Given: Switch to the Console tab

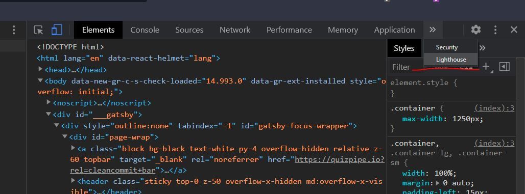Looking at the screenshot, I should point(145,30).
